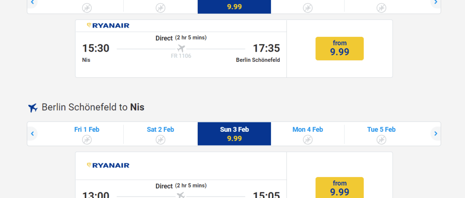Select the Sat 2 Feb return date
This screenshot has height=198, width=465.
pyautogui.click(x=161, y=134)
